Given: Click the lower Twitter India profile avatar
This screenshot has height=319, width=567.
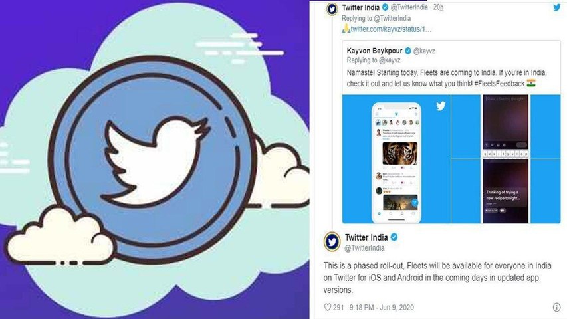Looking at the screenshot, I should (x=332, y=242).
